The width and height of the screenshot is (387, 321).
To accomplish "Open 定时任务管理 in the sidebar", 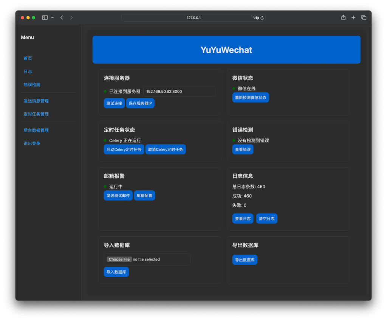I will tap(36, 114).
